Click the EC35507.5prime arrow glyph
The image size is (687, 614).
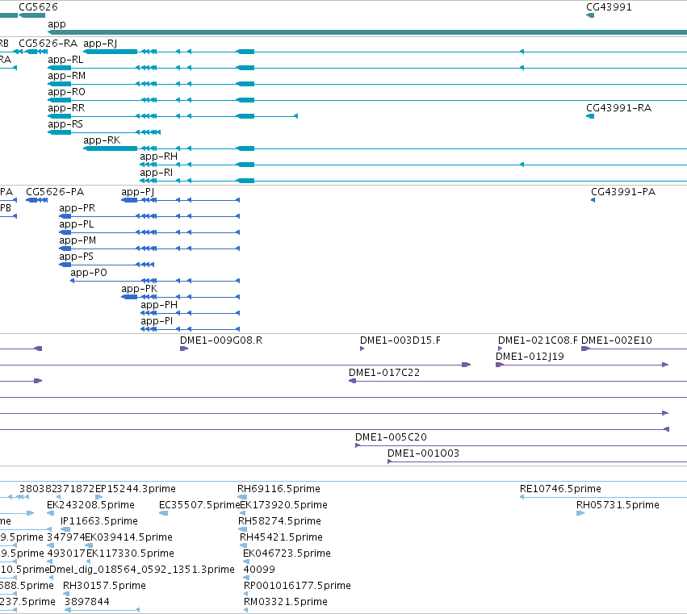click(163, 513)
